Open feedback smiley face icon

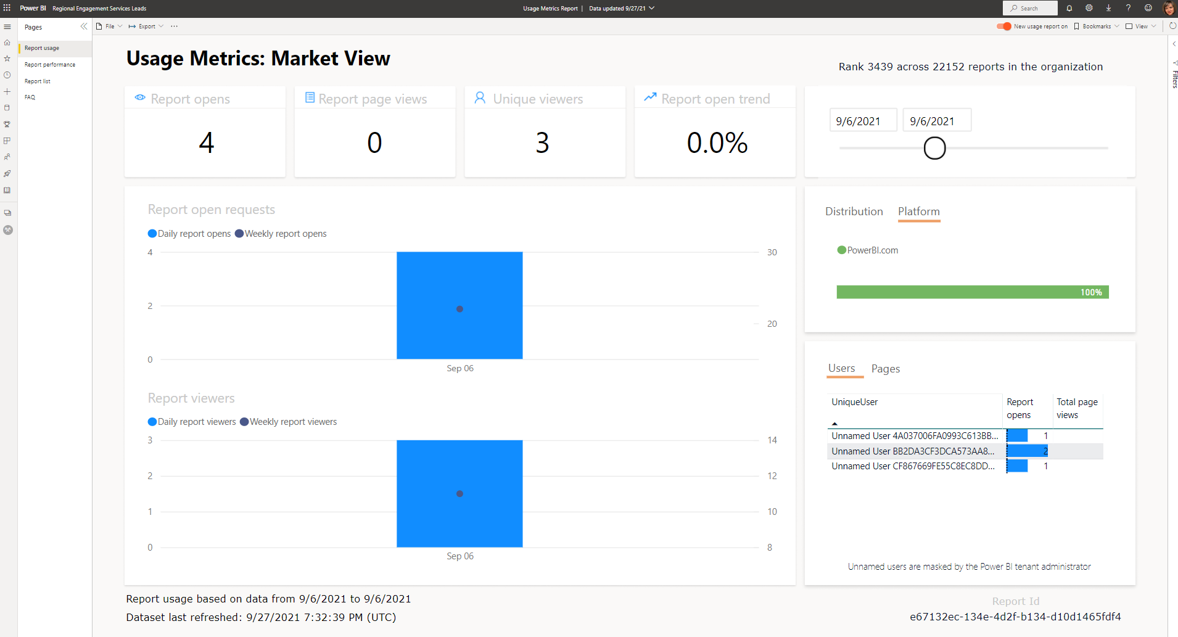pyautogui.click(x=1148, y=8)
